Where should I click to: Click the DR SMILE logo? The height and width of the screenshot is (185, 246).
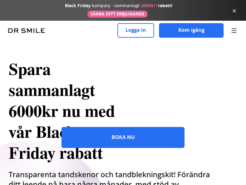tap(27, 31)
